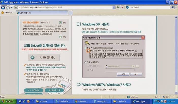Screen dimensions: 178x104
Task: Open the Favorites star button
Action: tap(7, 13)
